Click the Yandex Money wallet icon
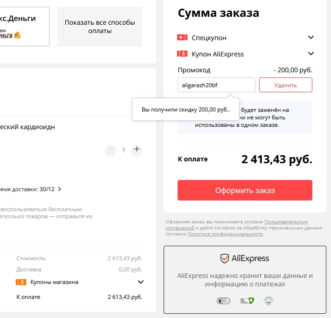 point(17,35)
